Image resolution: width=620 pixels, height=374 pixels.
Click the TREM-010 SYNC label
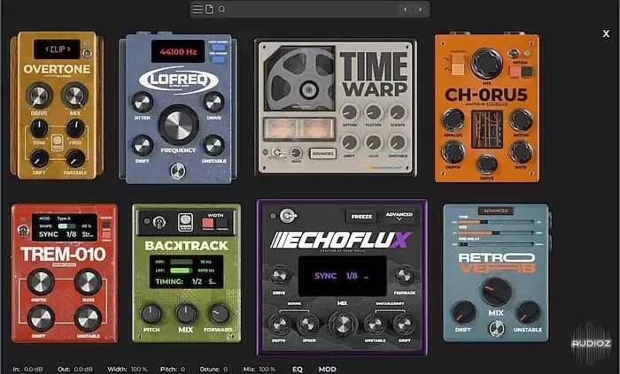[49, 234]
